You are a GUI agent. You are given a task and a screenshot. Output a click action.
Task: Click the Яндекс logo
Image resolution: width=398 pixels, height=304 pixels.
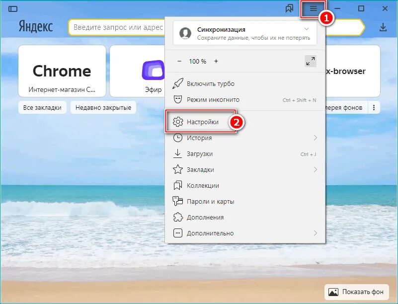tap(36, 27)
